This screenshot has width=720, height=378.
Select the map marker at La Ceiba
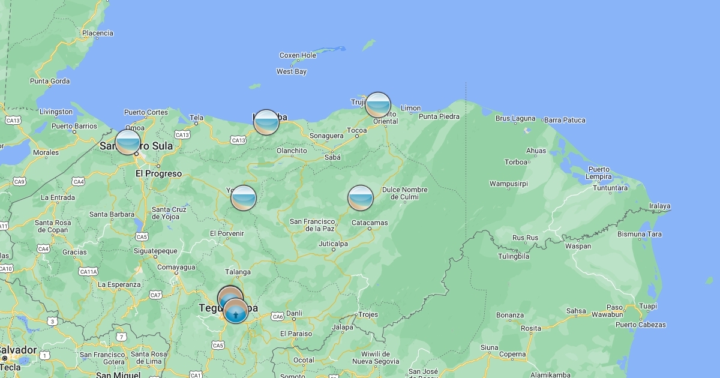coord(266,122)
